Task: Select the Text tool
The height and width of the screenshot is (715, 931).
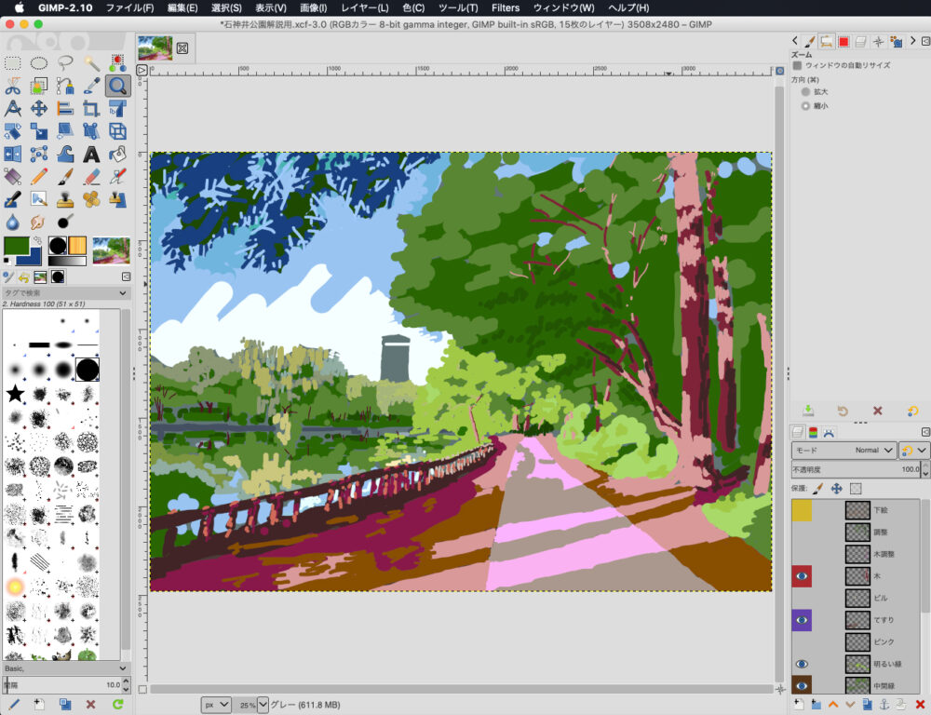Action: click(x=91, y=154)
